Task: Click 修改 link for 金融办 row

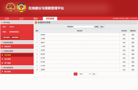Action: point(124,43)
